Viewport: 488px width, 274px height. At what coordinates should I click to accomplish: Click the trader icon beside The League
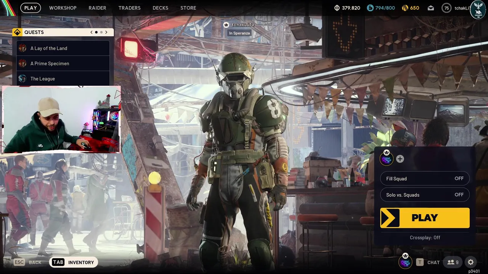pyautogui.click(x=22, y=78)
